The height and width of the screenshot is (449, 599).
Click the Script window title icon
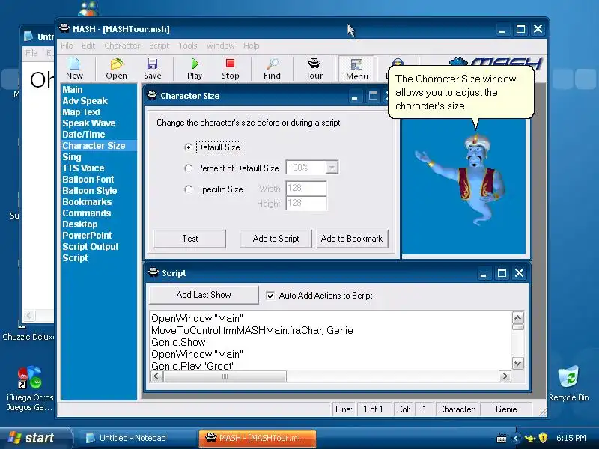(153, 272)
